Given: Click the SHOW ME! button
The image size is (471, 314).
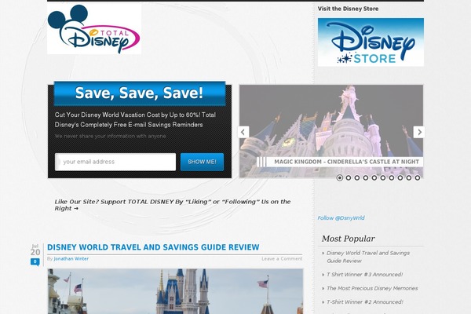Looking at the screenshot, I should (x=202, y=162).
